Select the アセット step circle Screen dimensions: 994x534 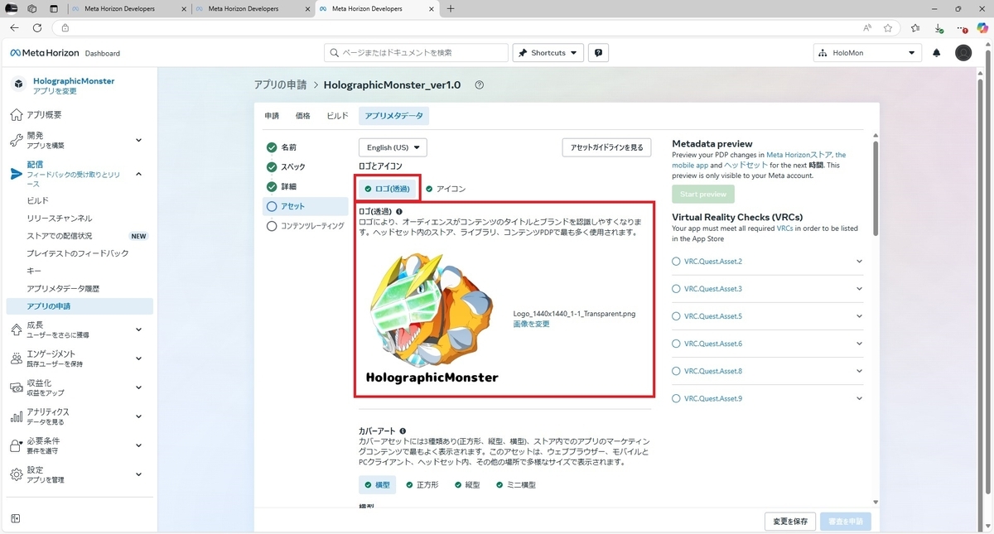point(272,206)
